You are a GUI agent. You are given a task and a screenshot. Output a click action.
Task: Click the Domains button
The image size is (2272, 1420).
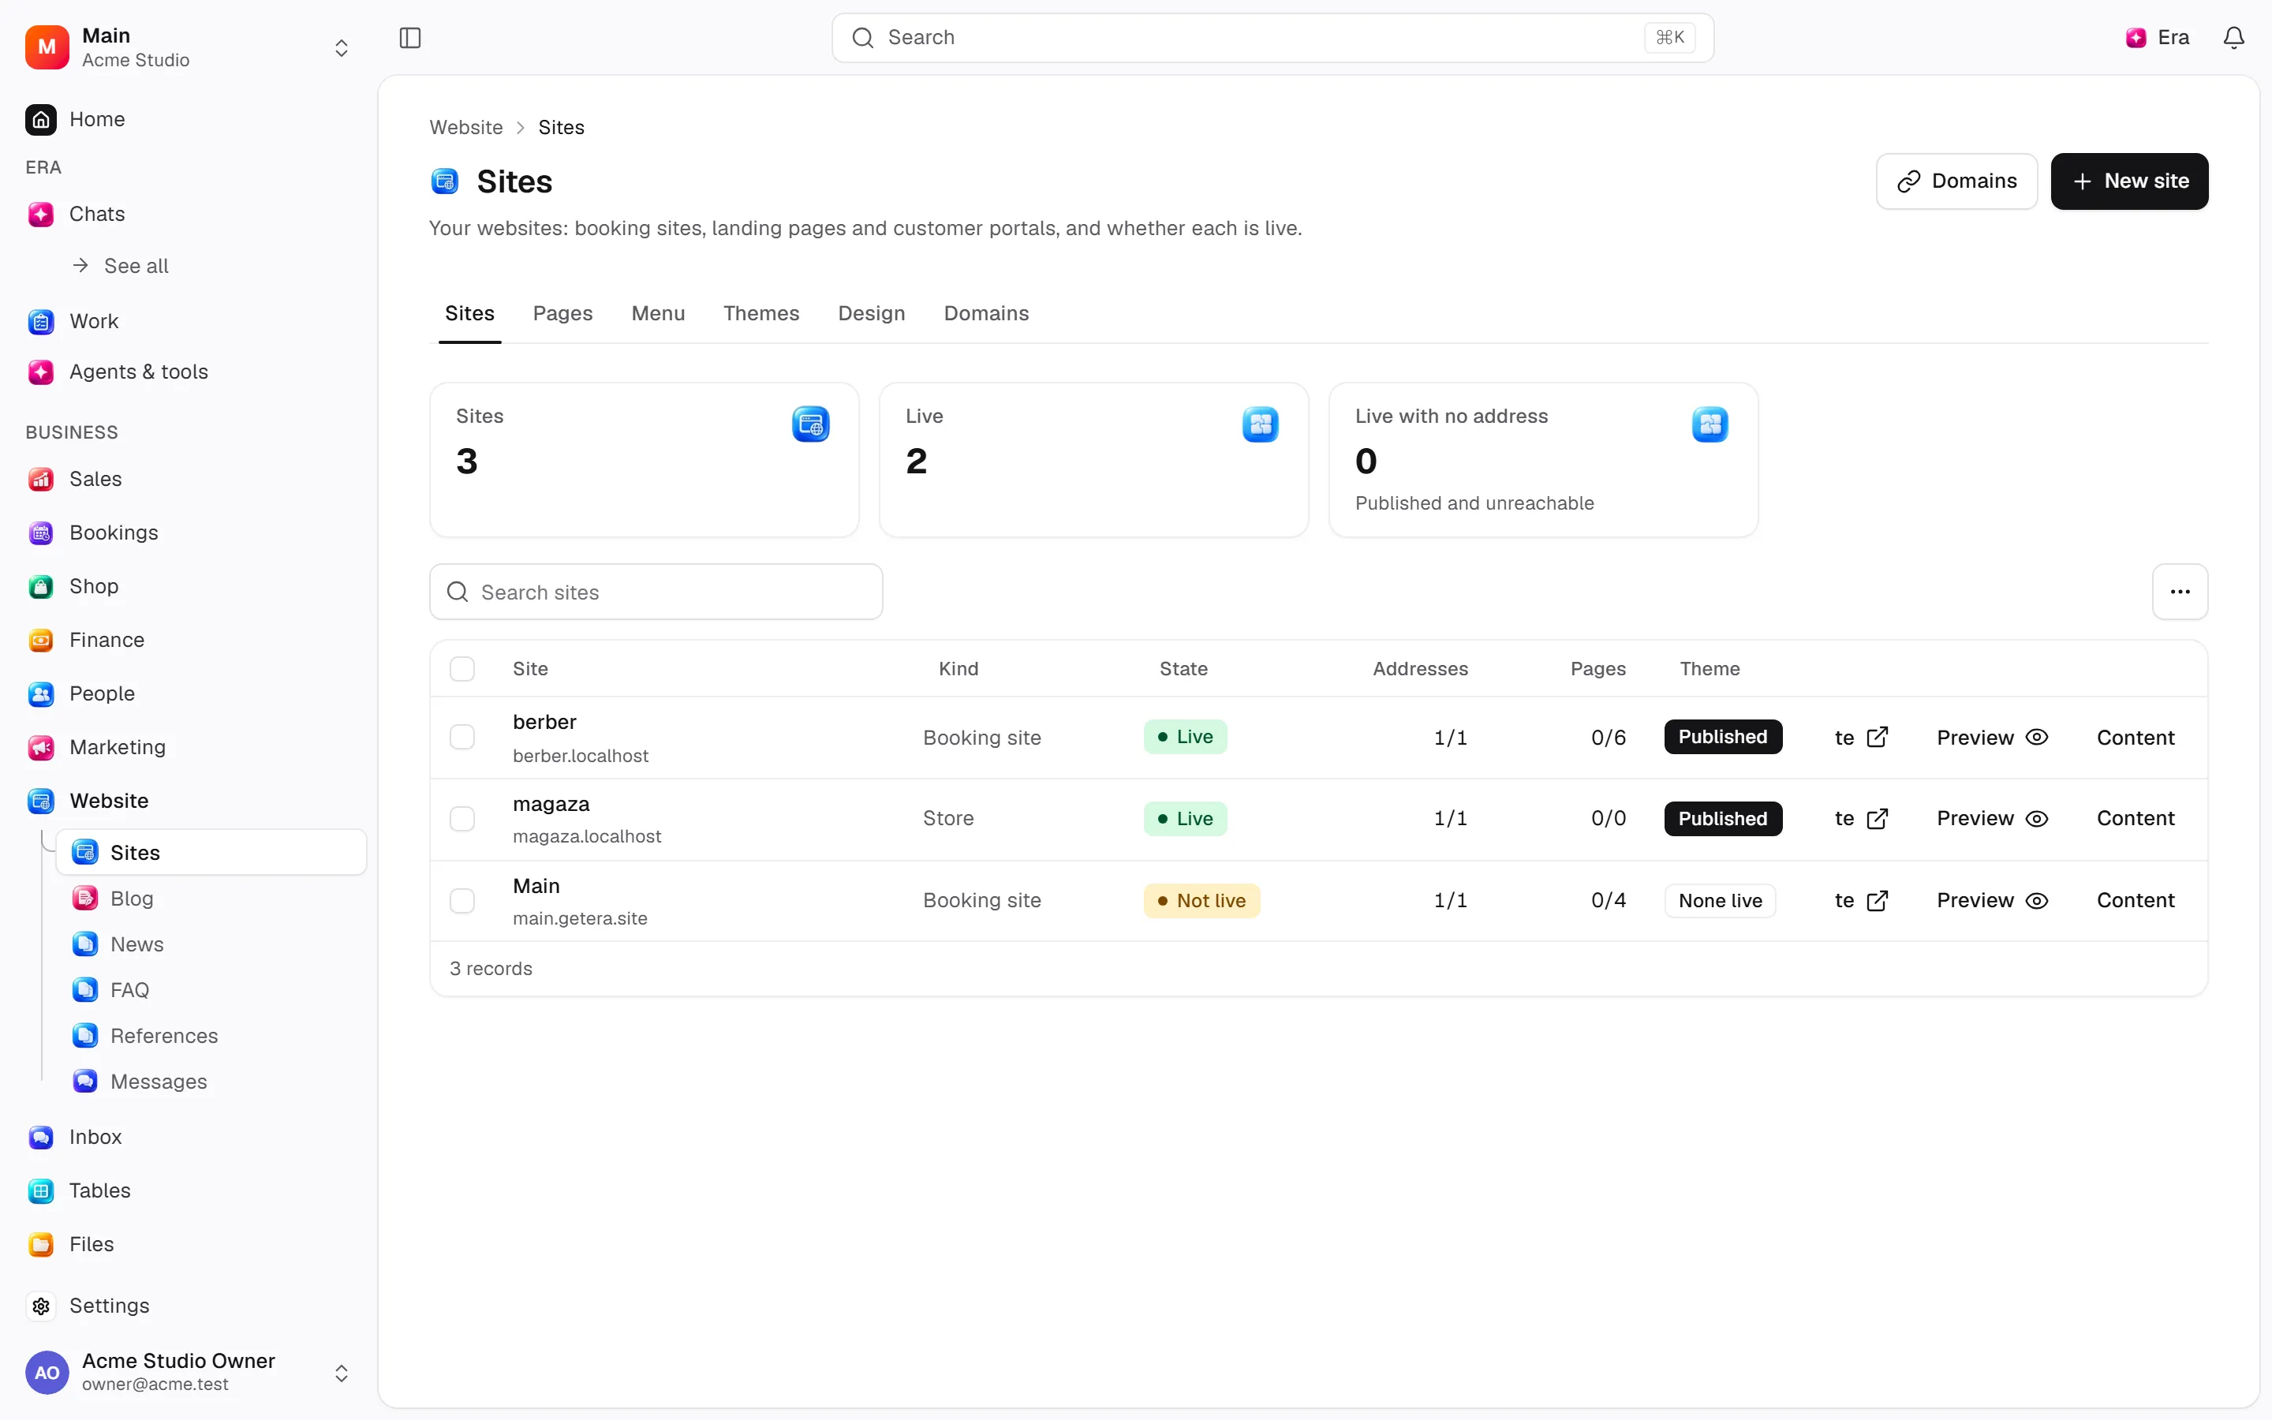coord(1956,181)
